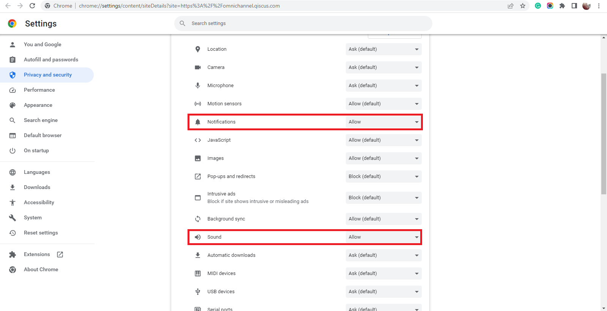The height and width of the screenshot is (311, 607).
Task: Open the Notifications permission dropdown
Action: [383, 122]
